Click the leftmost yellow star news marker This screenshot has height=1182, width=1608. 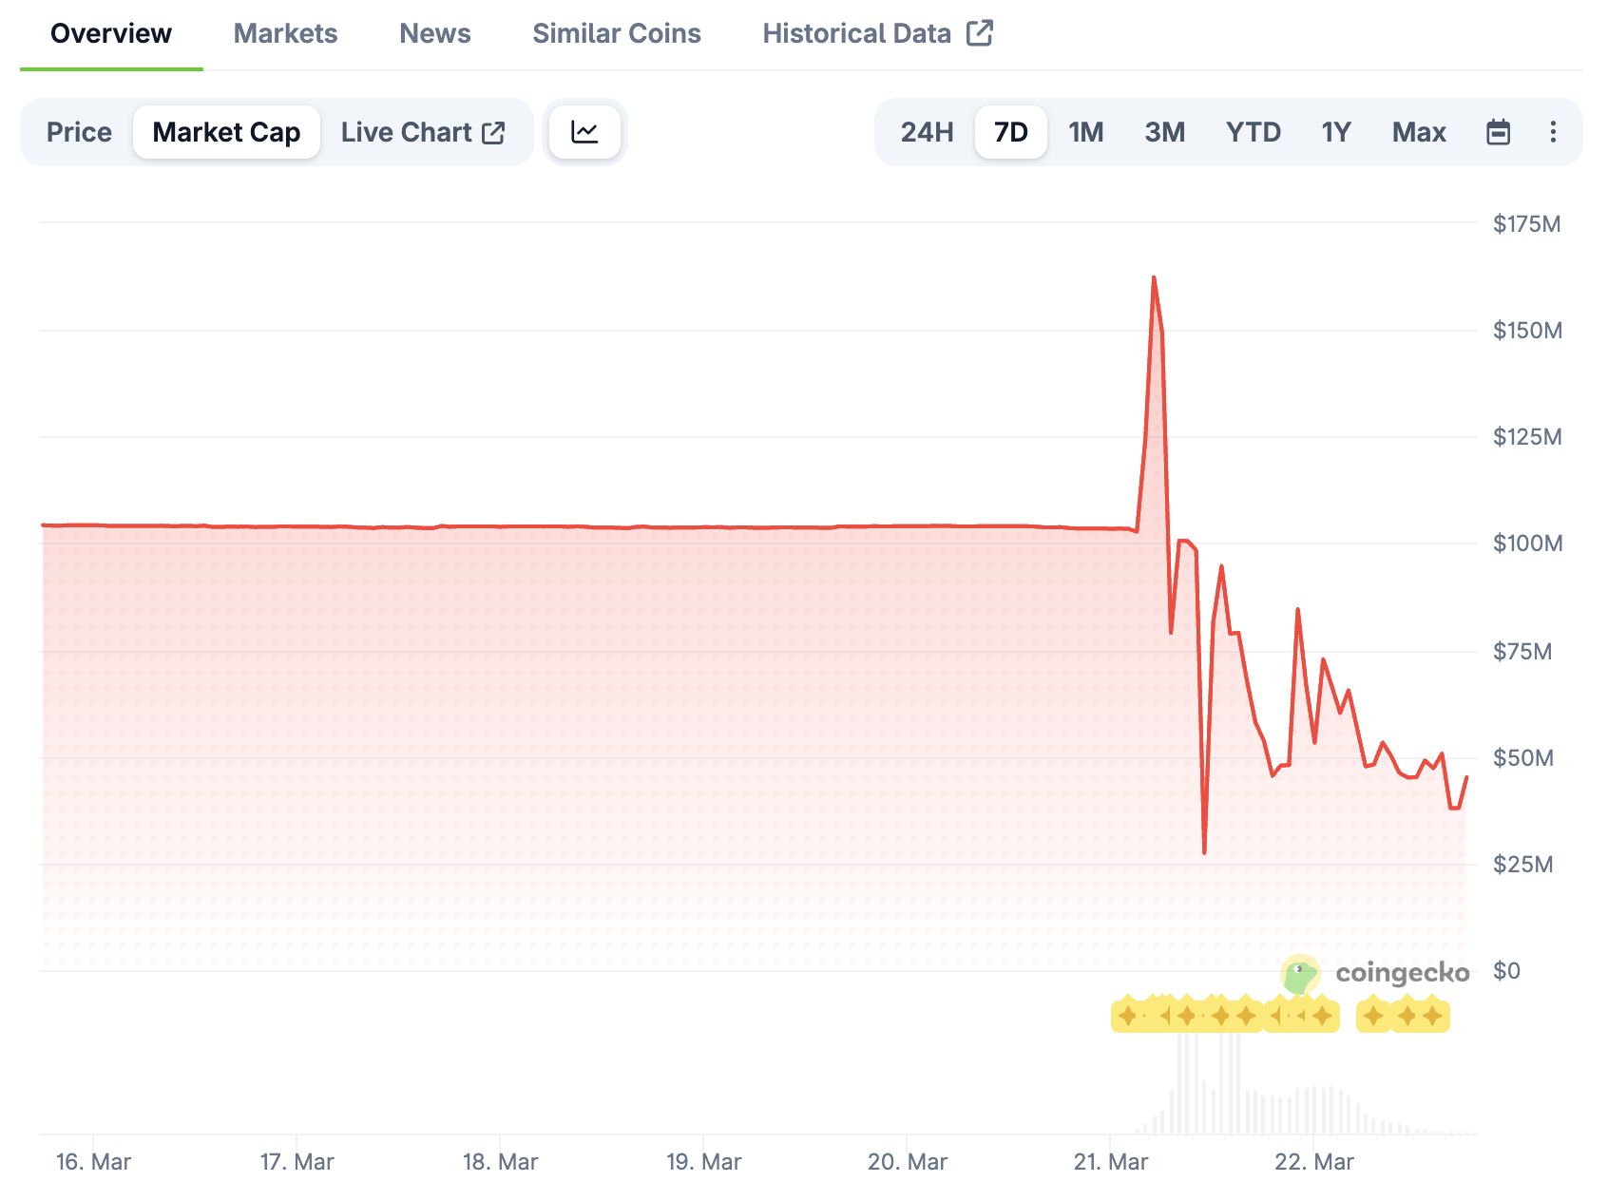[1127, 1016]
